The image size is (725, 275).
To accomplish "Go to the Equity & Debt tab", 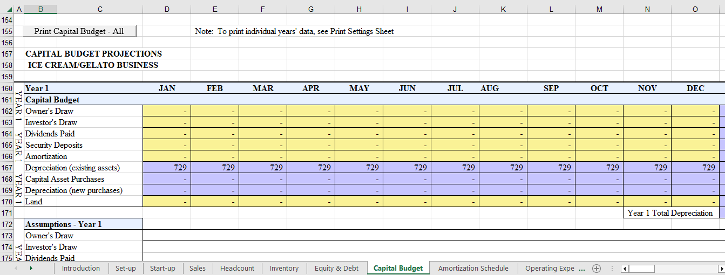I will point(336,269).
